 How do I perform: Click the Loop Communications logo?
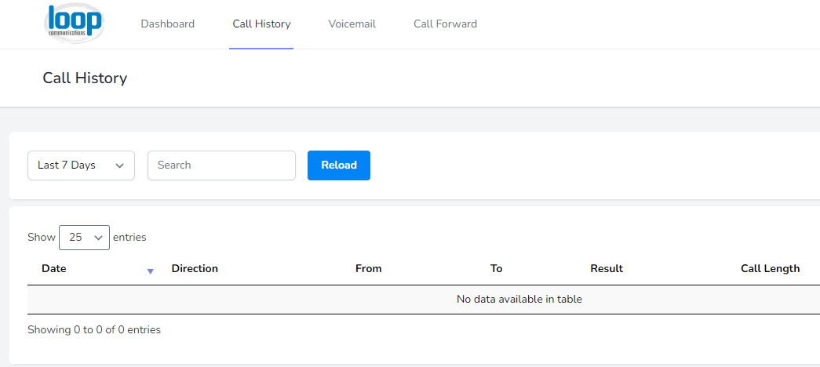(75, 24)
